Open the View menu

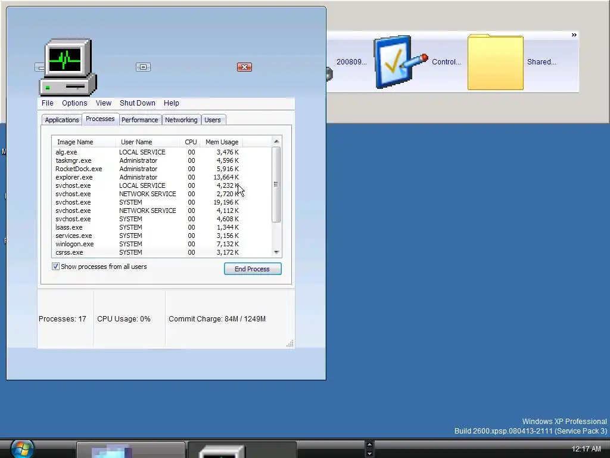tap(104, 103)
